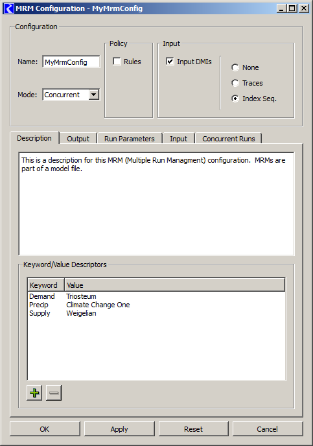Select the Traces radio button
This screenshot has width=313, height=446.
pos(235,83)
